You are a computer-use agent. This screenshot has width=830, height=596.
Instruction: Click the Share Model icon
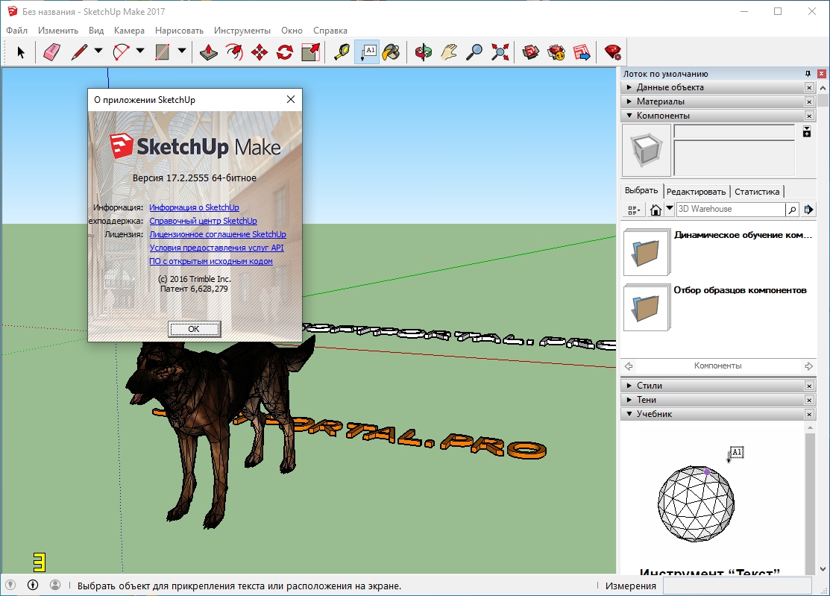pyautogui.click(x=556, y=52)
